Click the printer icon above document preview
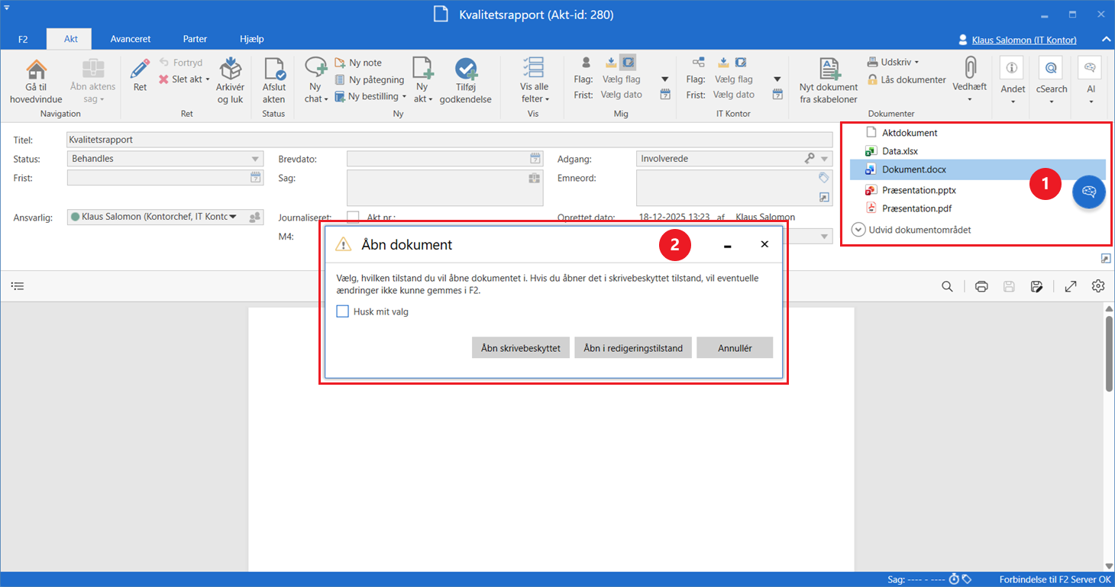This screenshot has height=587, width=1115. (982, 286)
